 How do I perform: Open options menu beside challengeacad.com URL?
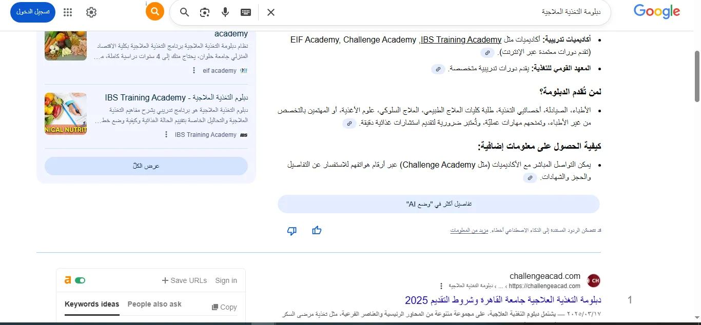[441, 286]
